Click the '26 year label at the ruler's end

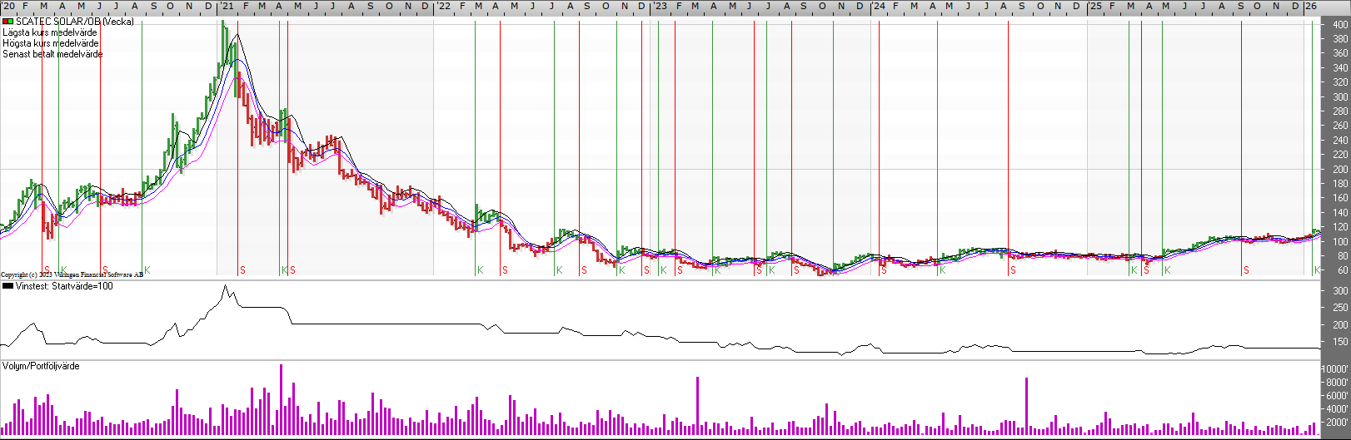tap(1310, 7)
